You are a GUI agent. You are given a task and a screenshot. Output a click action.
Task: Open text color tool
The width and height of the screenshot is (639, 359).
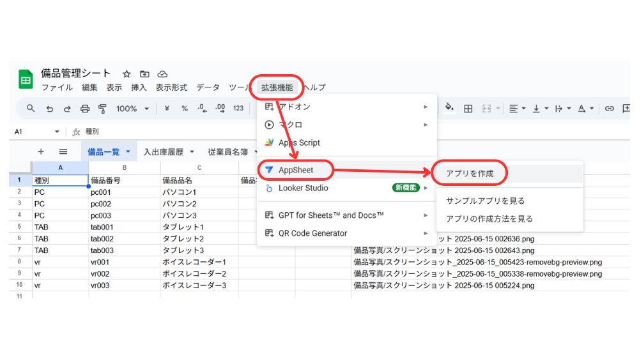[x=582, y=109]
